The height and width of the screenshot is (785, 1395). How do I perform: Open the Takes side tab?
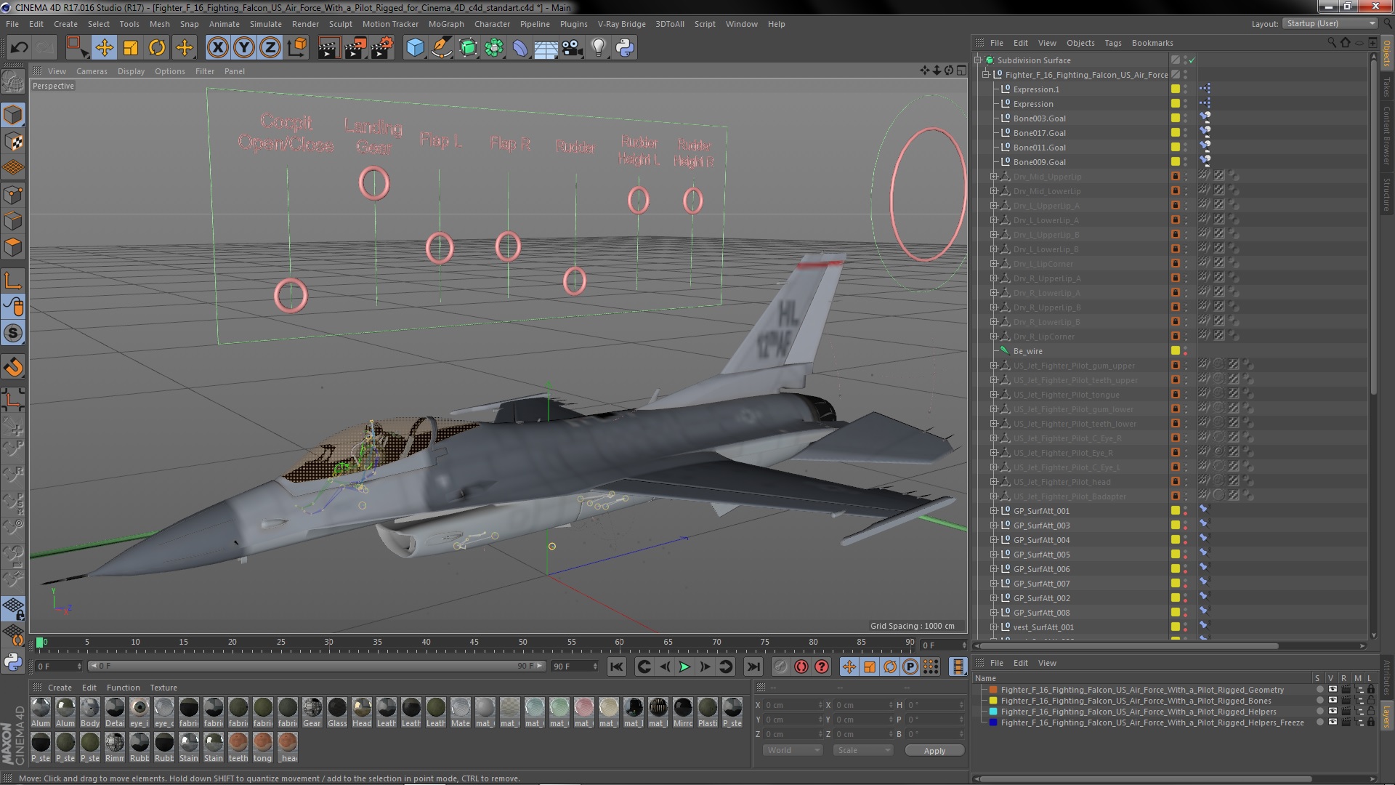pyautogui.click(x=1386, y=87)
